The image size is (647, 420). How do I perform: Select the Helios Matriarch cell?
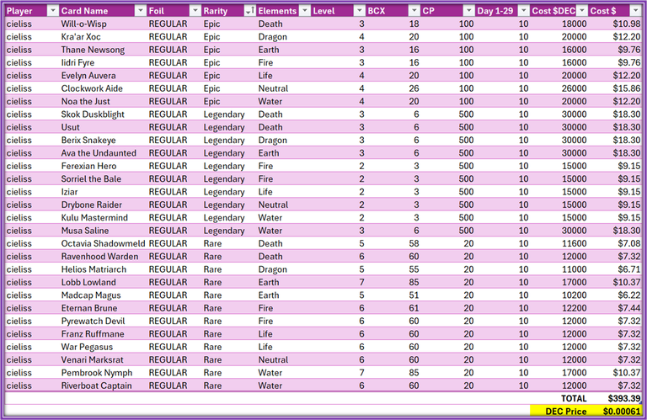click(x=103, y=269)
